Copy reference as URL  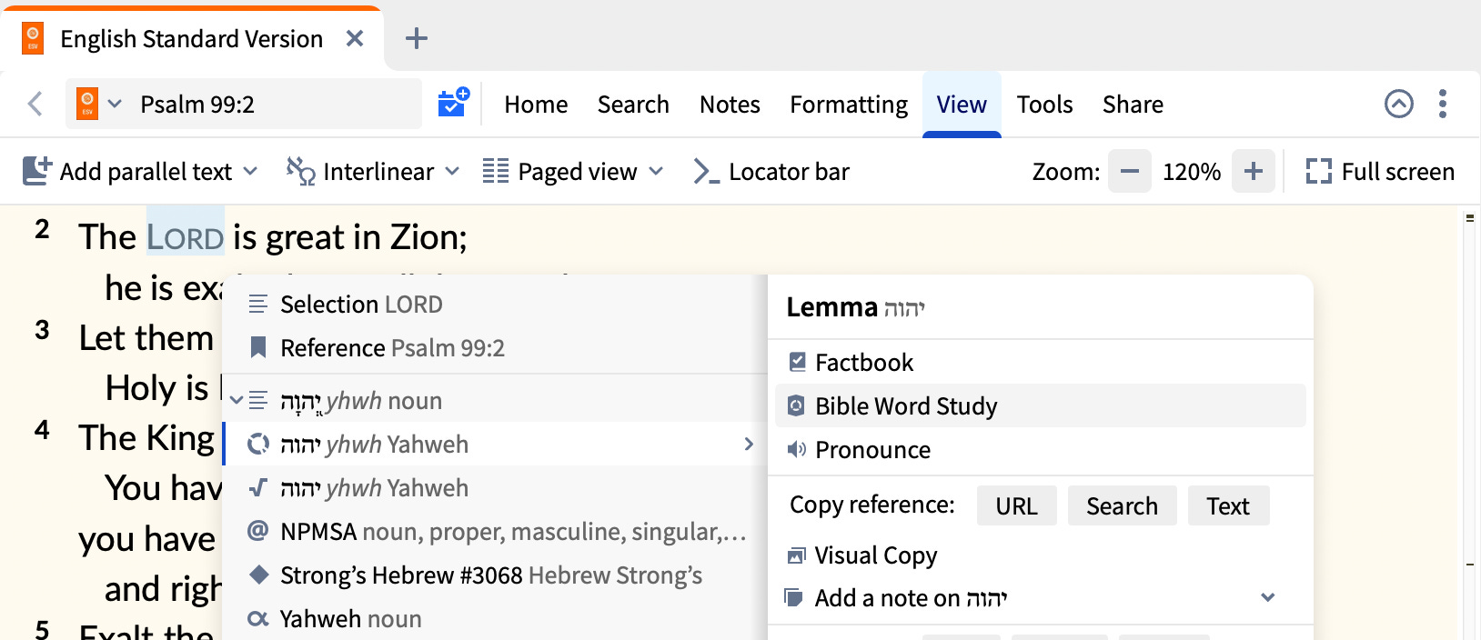click(1016, 505)
